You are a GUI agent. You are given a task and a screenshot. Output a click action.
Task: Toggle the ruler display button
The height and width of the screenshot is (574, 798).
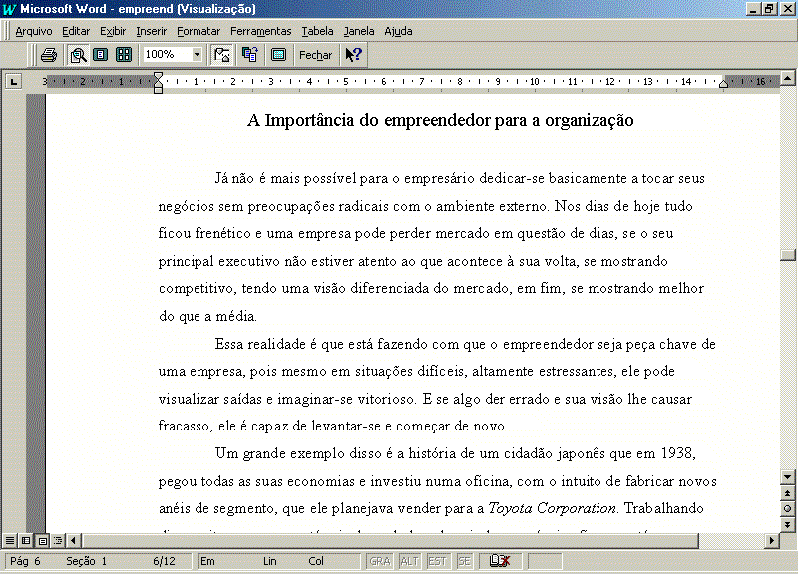click(x=222, y=55)
